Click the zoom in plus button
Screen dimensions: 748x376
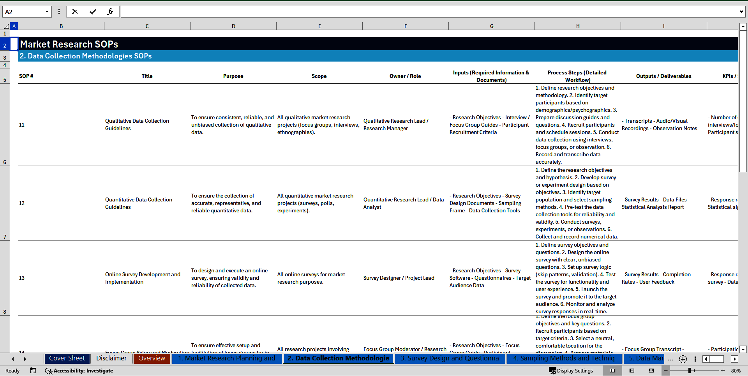723,371
